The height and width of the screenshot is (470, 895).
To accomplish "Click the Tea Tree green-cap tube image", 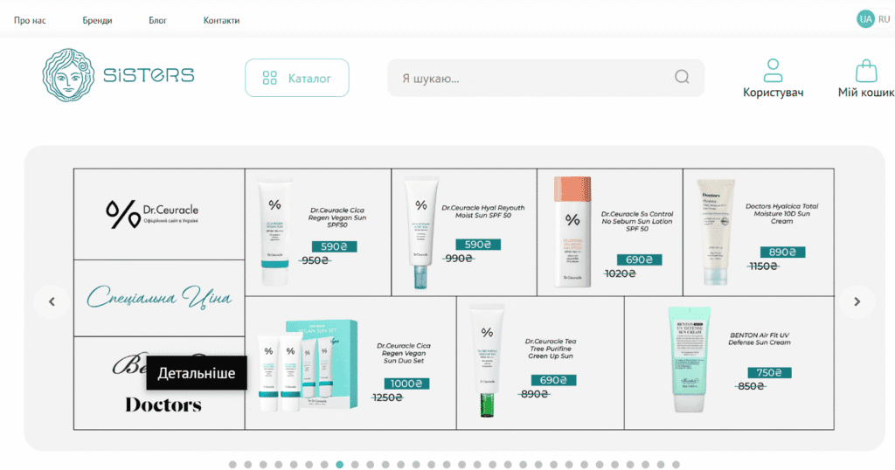I will (487, 361).
